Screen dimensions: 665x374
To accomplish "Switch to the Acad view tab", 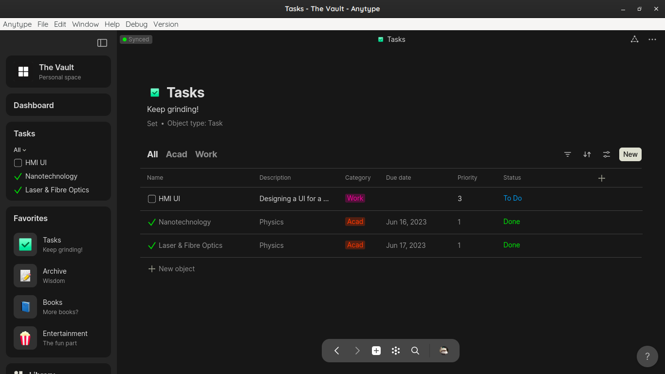I will point(176,154).
